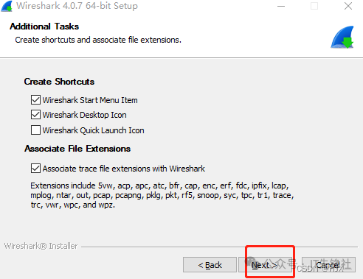Click the 'Wireshark 4.0.7 64-bit Setup' title text

click(x=77, y=6)
